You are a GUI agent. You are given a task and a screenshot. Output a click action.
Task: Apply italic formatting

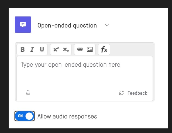tap(32, 49)
